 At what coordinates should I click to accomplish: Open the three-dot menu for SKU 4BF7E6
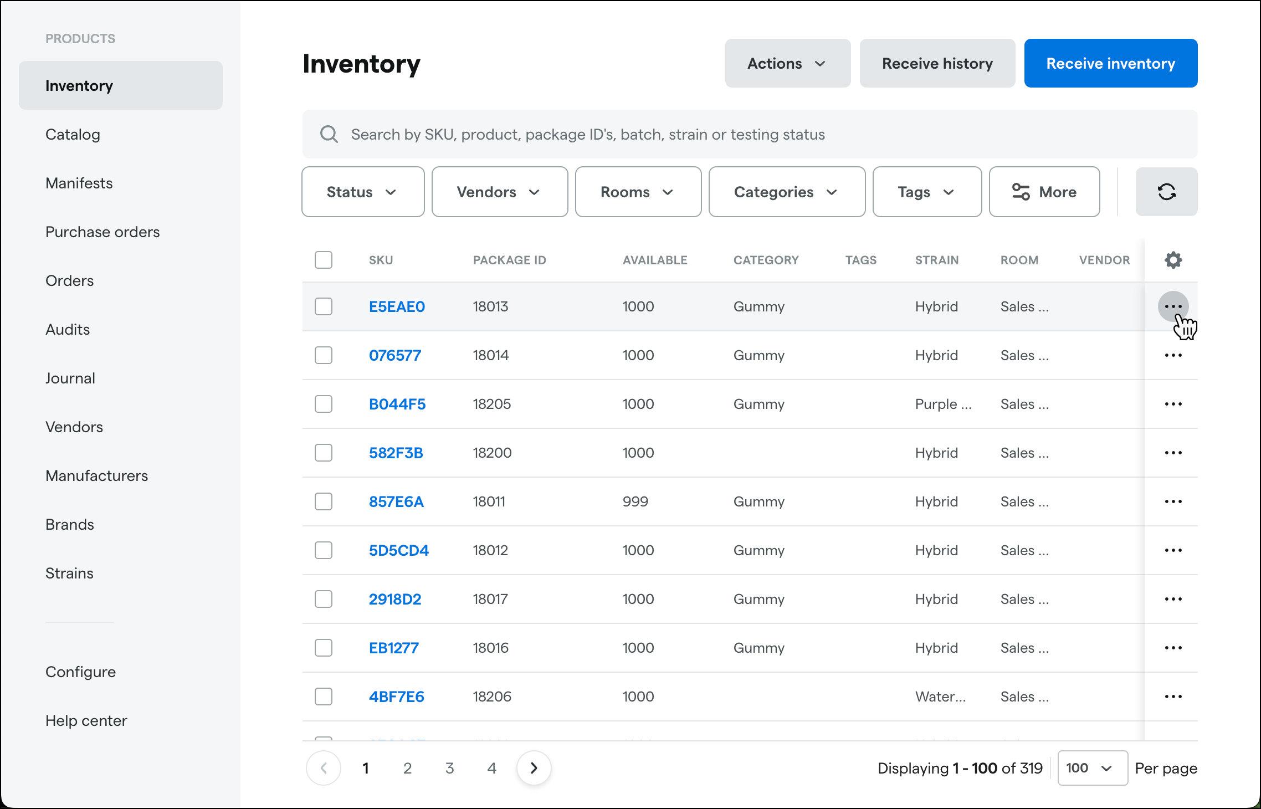pos(1173,697)
